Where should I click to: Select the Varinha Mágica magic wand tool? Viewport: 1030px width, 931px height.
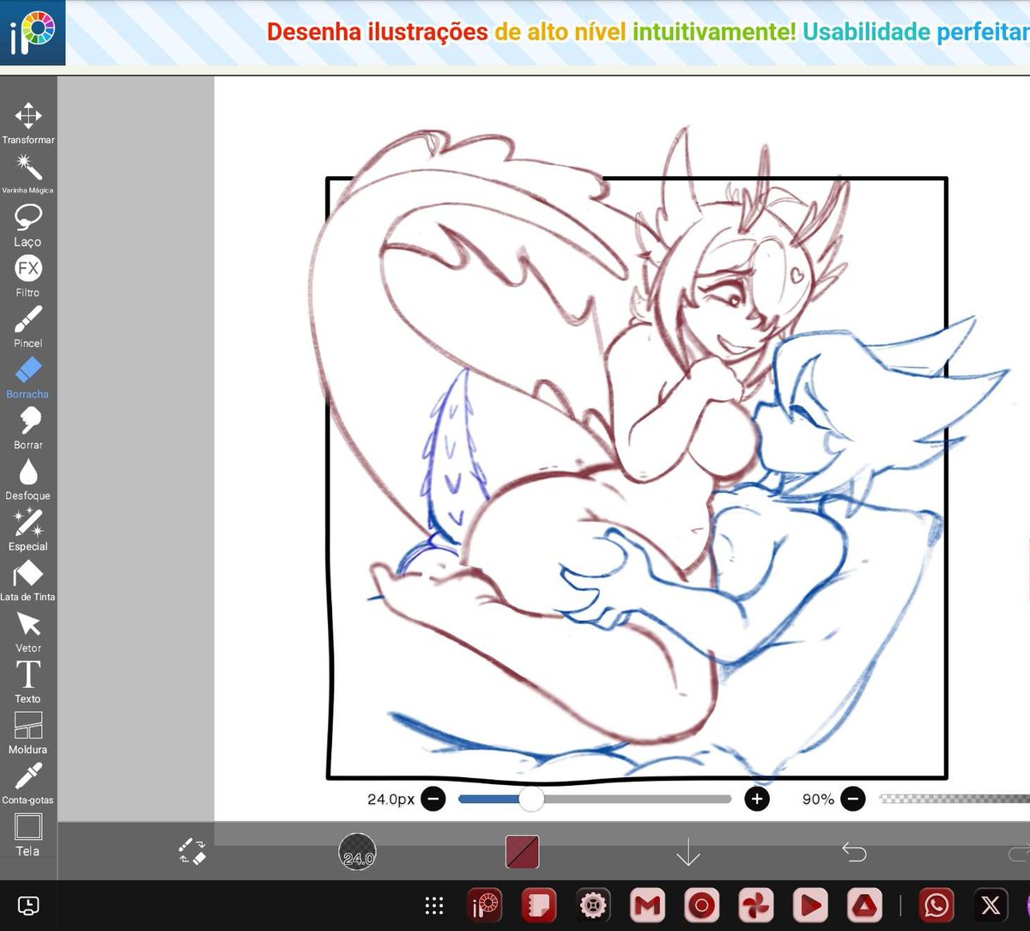point(28,174)
